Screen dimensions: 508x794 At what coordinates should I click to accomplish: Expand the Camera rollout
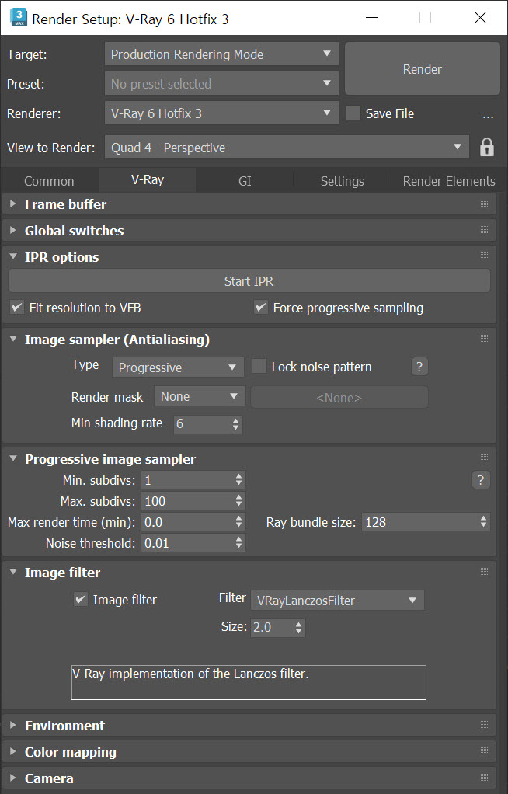coord(13,777)
